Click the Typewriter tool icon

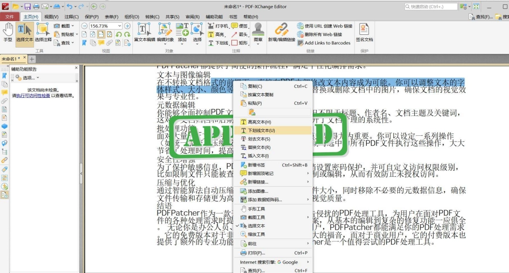[x=211, y=25]
